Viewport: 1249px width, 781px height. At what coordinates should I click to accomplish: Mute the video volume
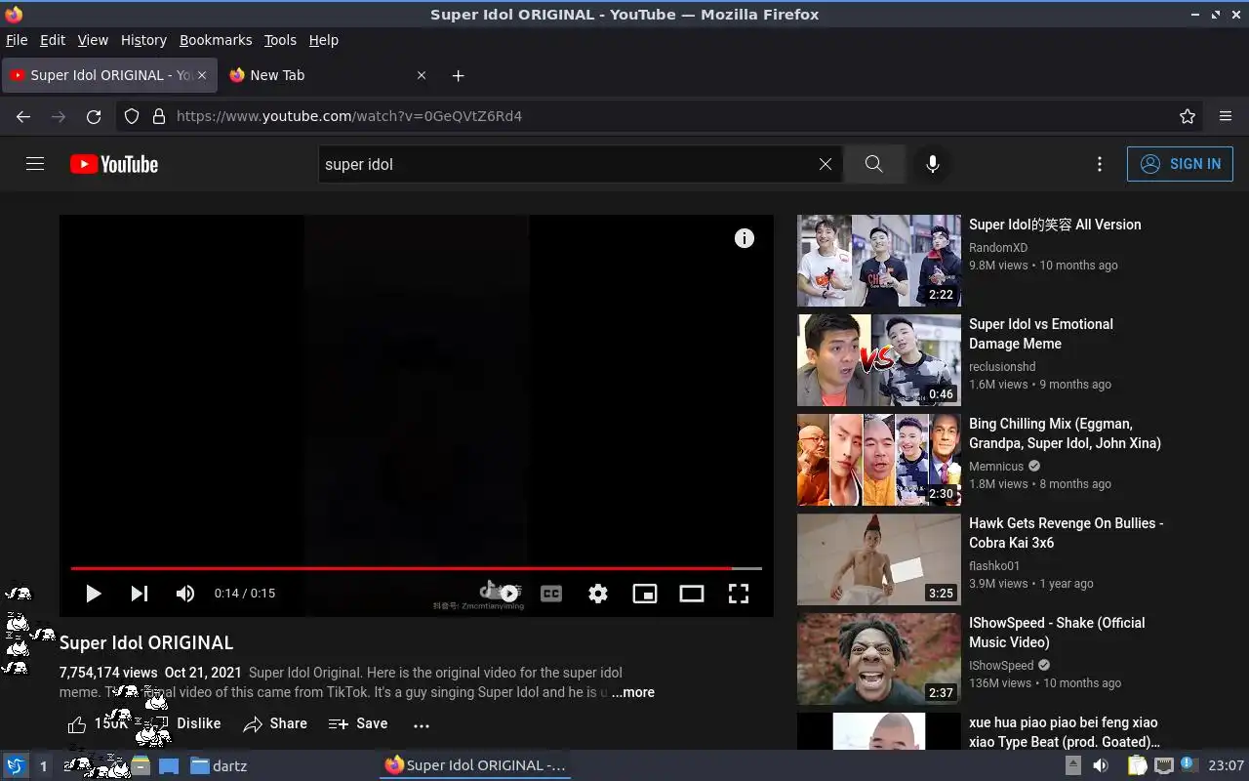(184, 593)
